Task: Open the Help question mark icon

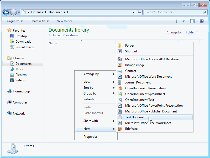Action: pos(202,21)
